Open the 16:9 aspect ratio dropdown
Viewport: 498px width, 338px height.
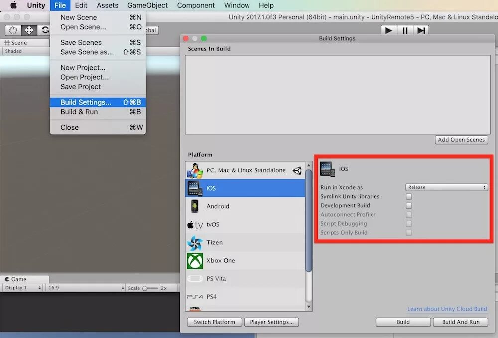point(86,288)
